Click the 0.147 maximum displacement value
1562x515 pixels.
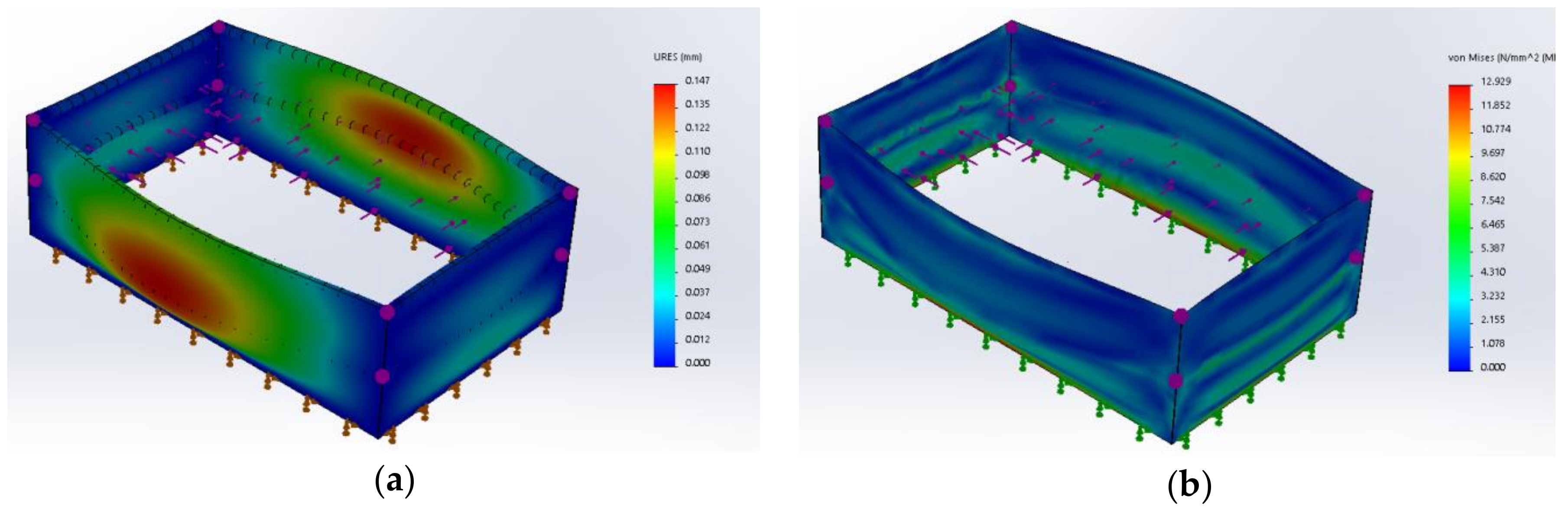697,81
